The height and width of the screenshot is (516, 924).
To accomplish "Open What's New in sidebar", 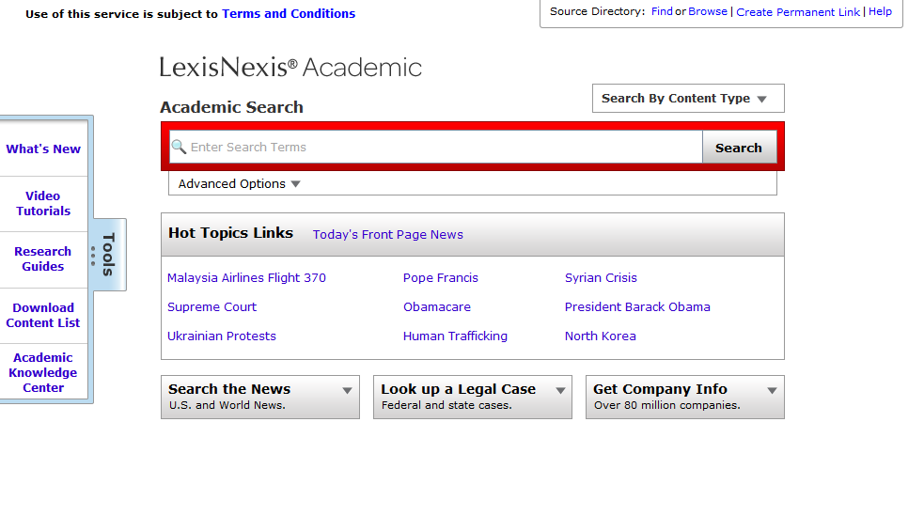I will 43,149.
